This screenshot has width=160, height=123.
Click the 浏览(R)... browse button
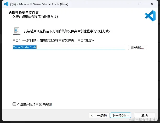click(x=138, y=47)
